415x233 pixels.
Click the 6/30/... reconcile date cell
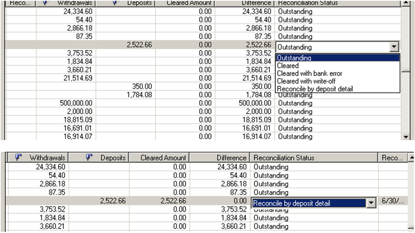pos(393,201)
